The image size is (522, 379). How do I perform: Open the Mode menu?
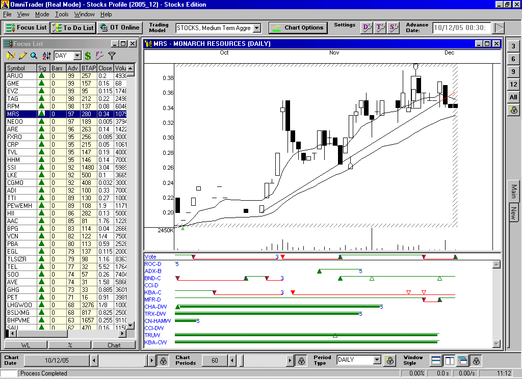(x=42, y=14)
